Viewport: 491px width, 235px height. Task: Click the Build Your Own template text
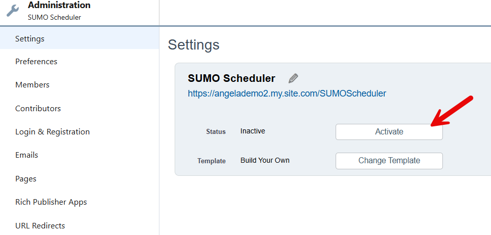coord(265,161)
